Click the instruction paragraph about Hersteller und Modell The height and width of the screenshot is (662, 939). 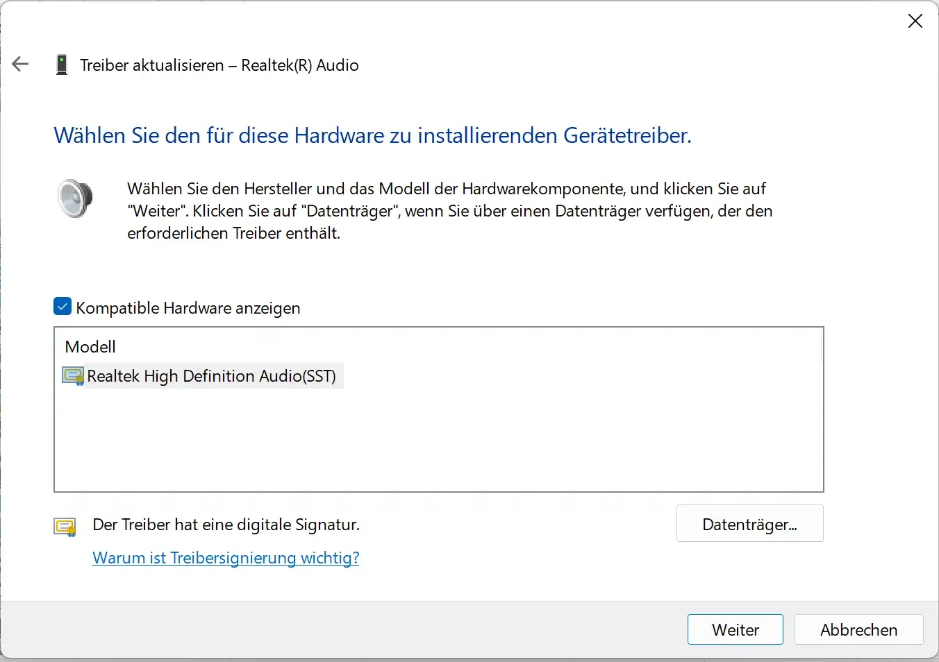(x=449, y=211)
